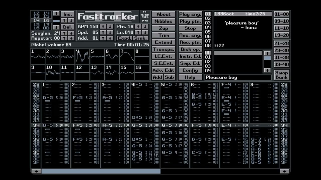Decrease the Add. value with down arrow

pyautogui.click(x=110, y=38)
